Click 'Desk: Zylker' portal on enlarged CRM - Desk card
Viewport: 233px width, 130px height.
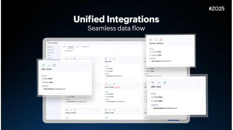tap(158, 101)
